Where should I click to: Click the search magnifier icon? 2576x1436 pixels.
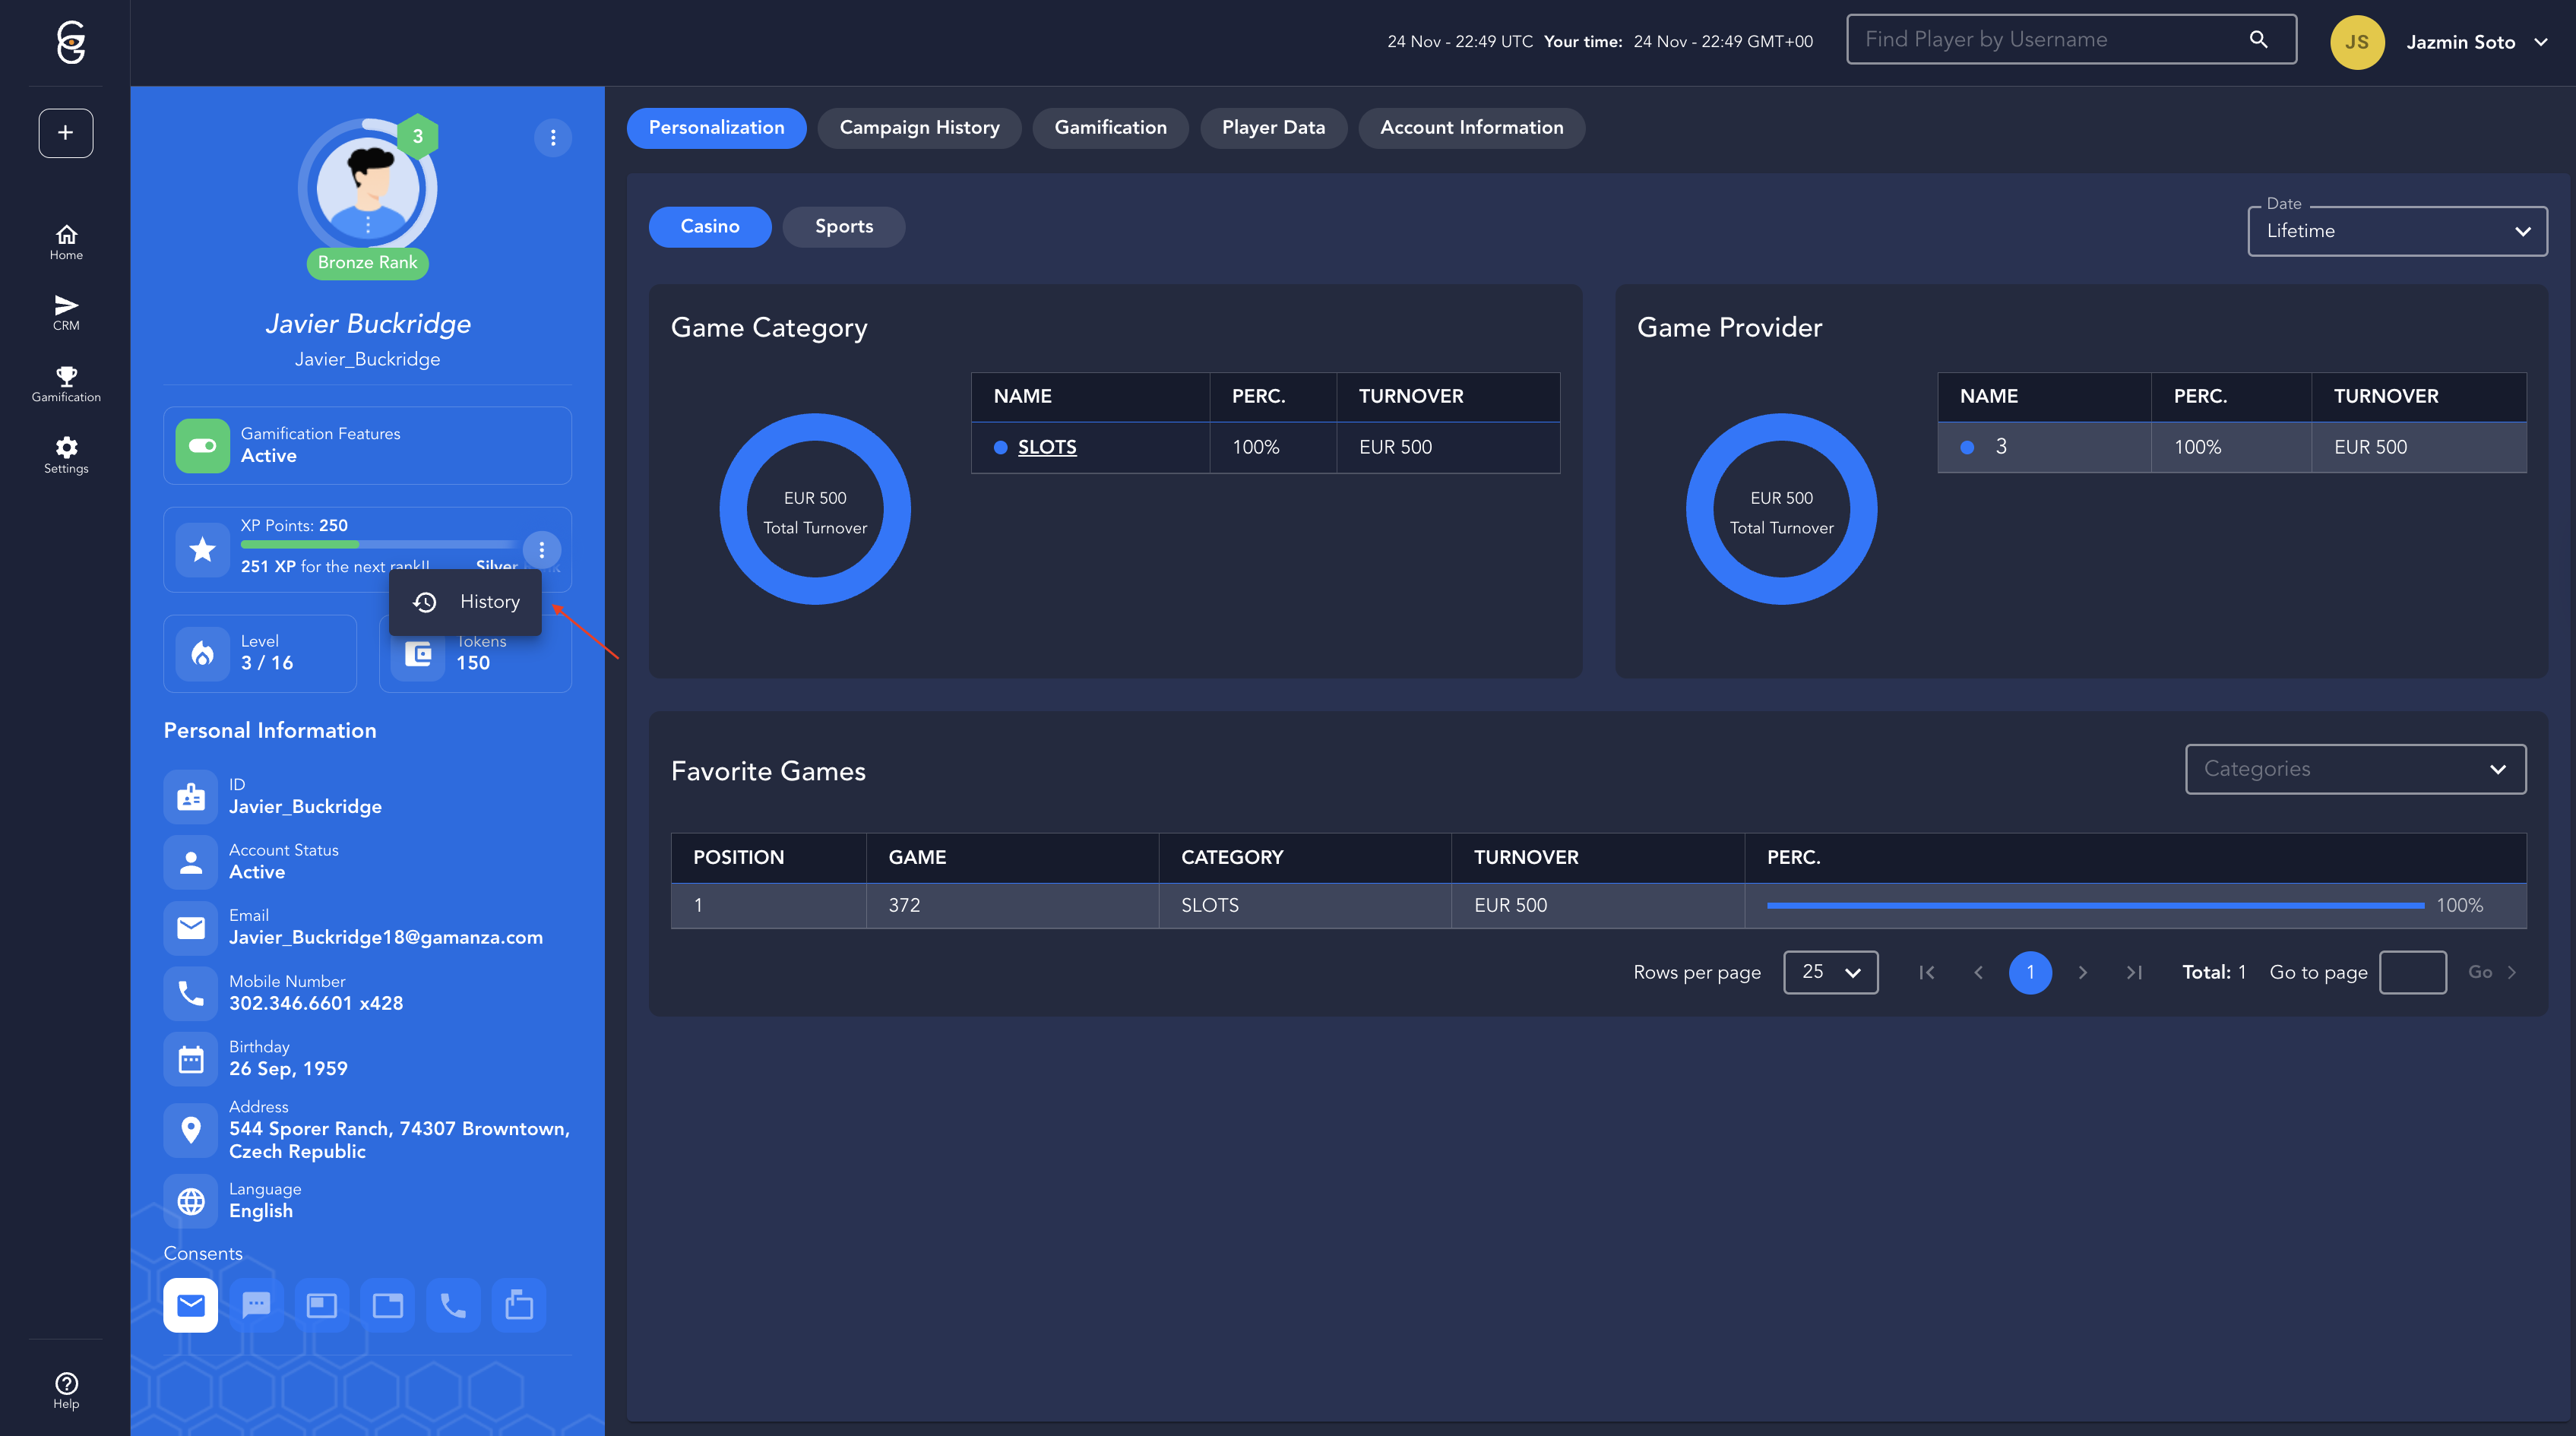2258,40
